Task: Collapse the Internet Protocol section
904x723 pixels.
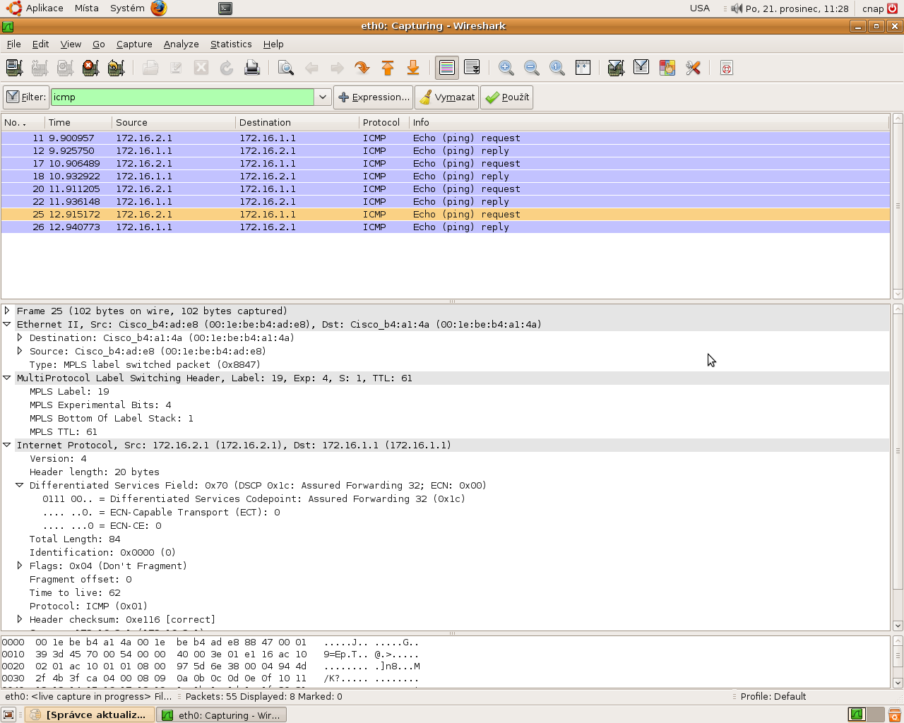Action: tap(7, 445)
